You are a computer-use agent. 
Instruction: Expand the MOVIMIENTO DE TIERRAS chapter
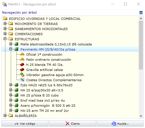pos(5,24)
